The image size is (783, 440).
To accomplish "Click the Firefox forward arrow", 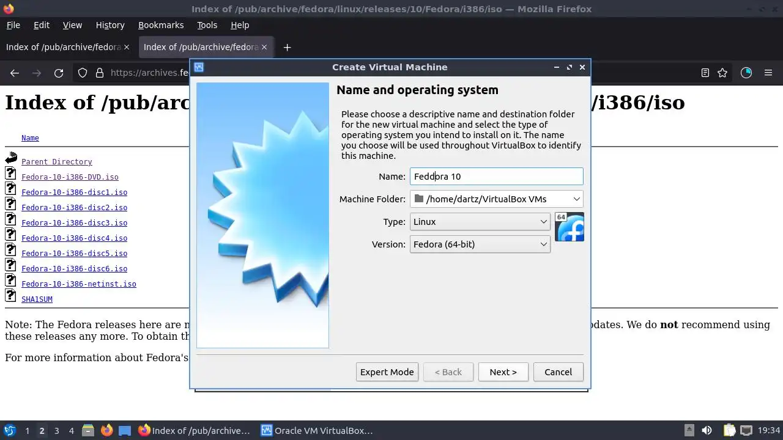I will pyautogui.click(x=37, y=73).
